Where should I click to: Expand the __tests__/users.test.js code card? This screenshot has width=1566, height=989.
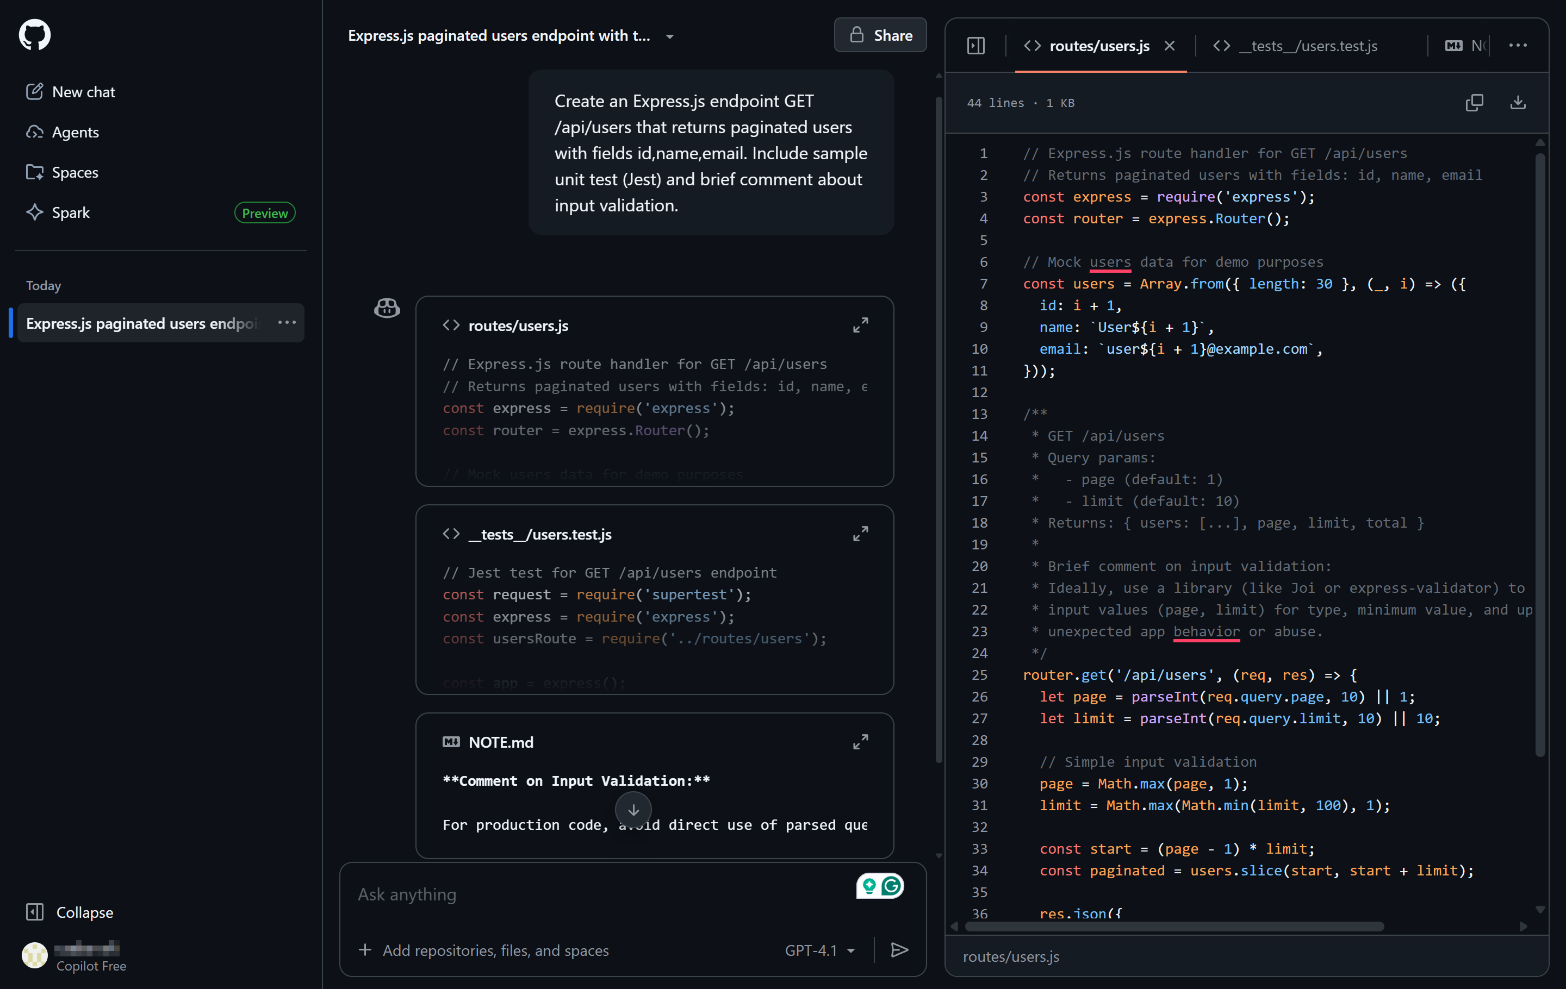(x=860, y=534)
